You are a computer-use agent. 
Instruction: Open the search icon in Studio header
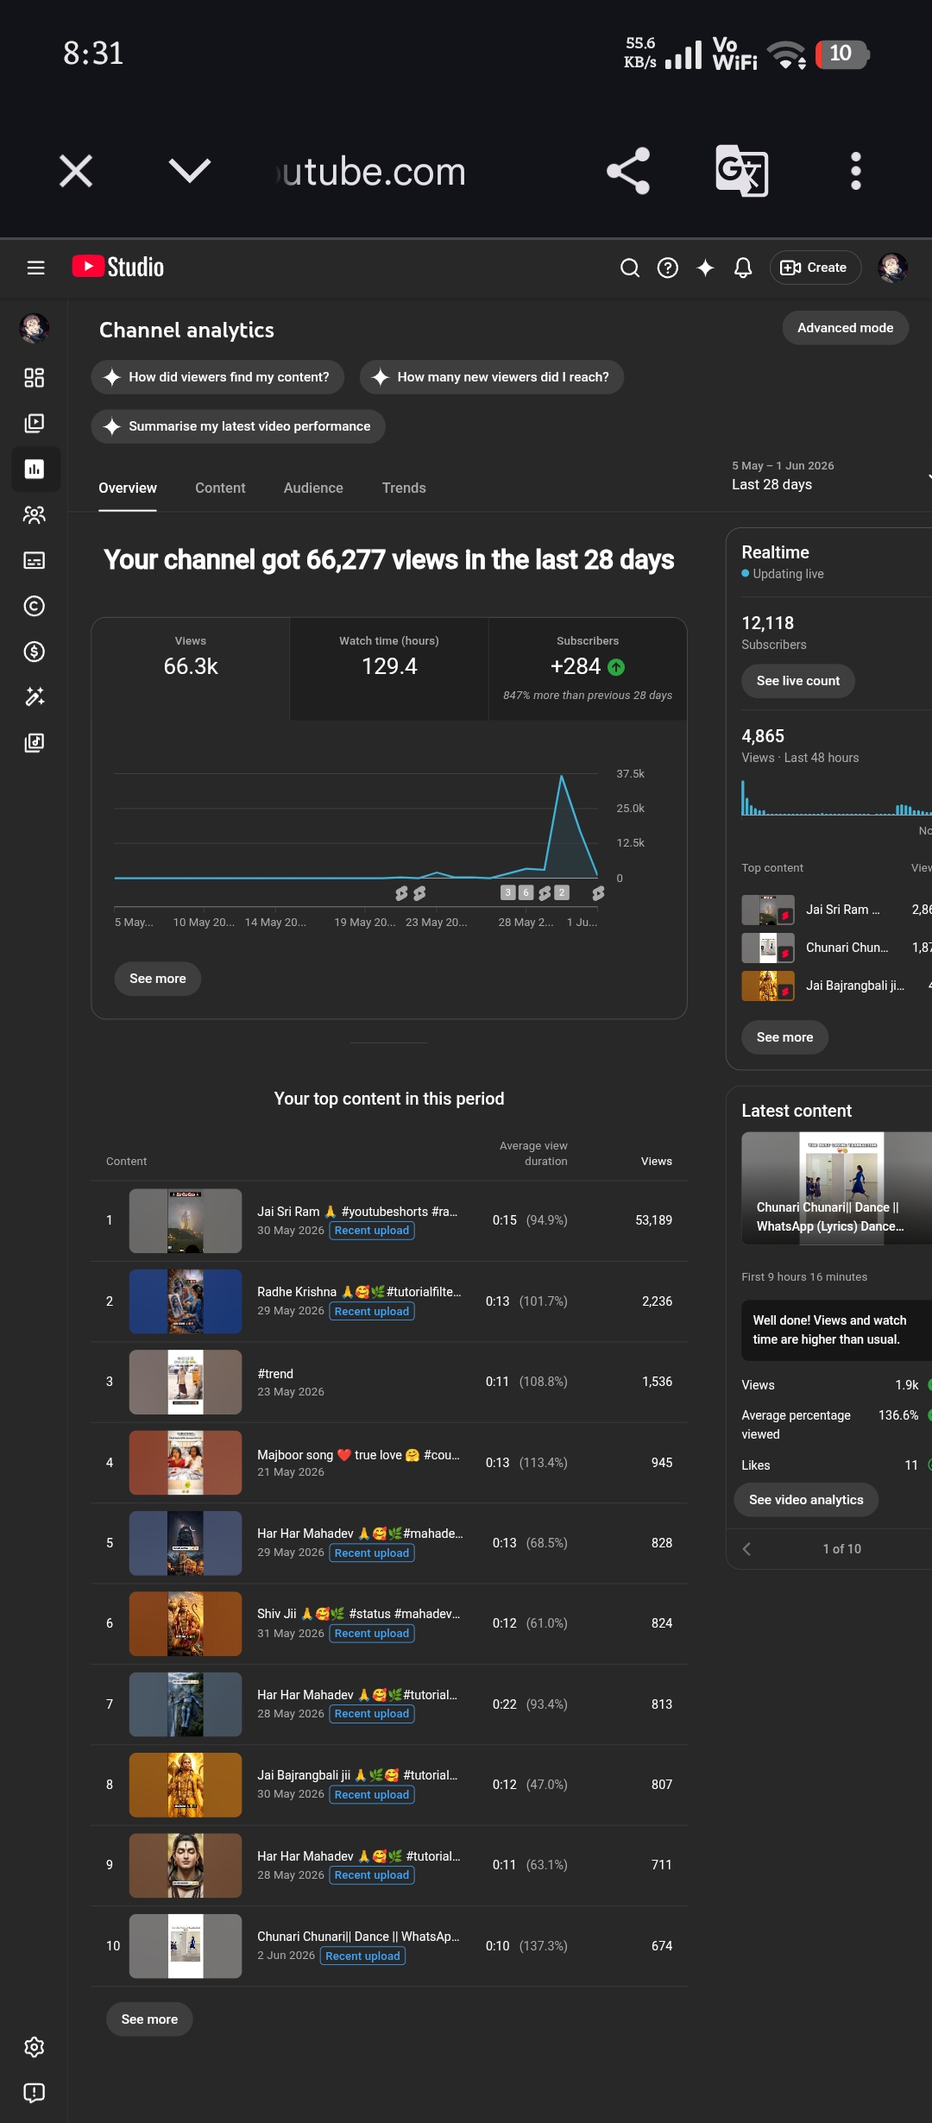pos(630,268)
